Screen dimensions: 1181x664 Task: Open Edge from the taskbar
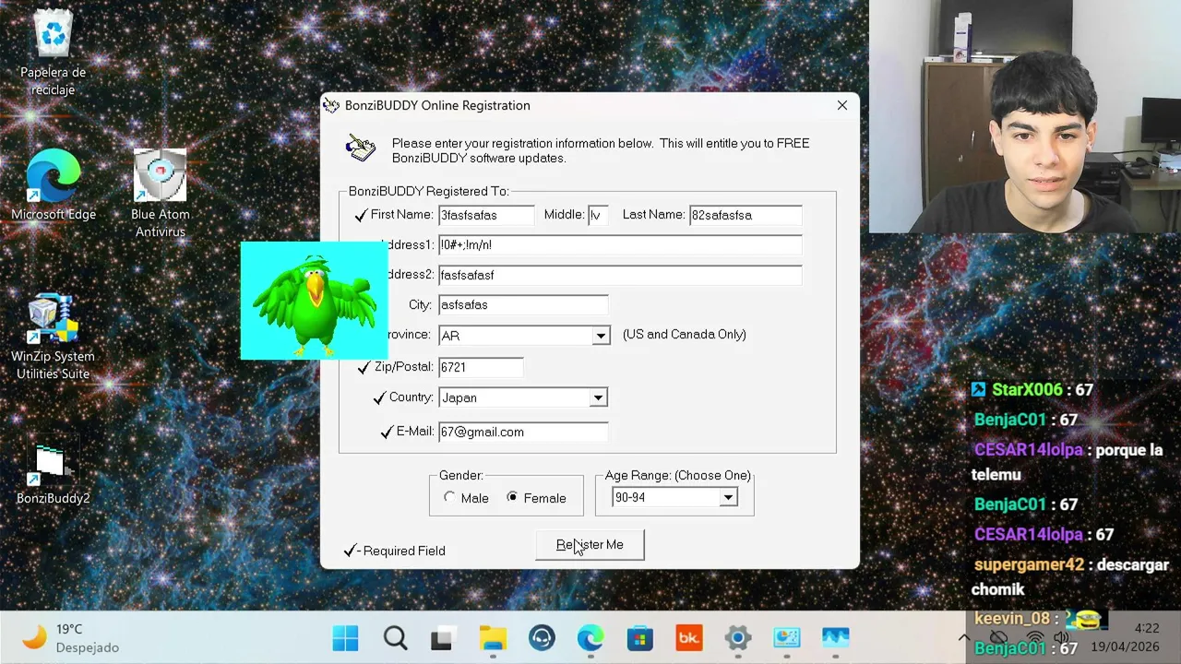pos(590,637)
